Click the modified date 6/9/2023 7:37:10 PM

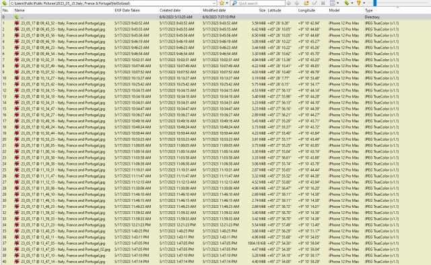tap(219, 17)
